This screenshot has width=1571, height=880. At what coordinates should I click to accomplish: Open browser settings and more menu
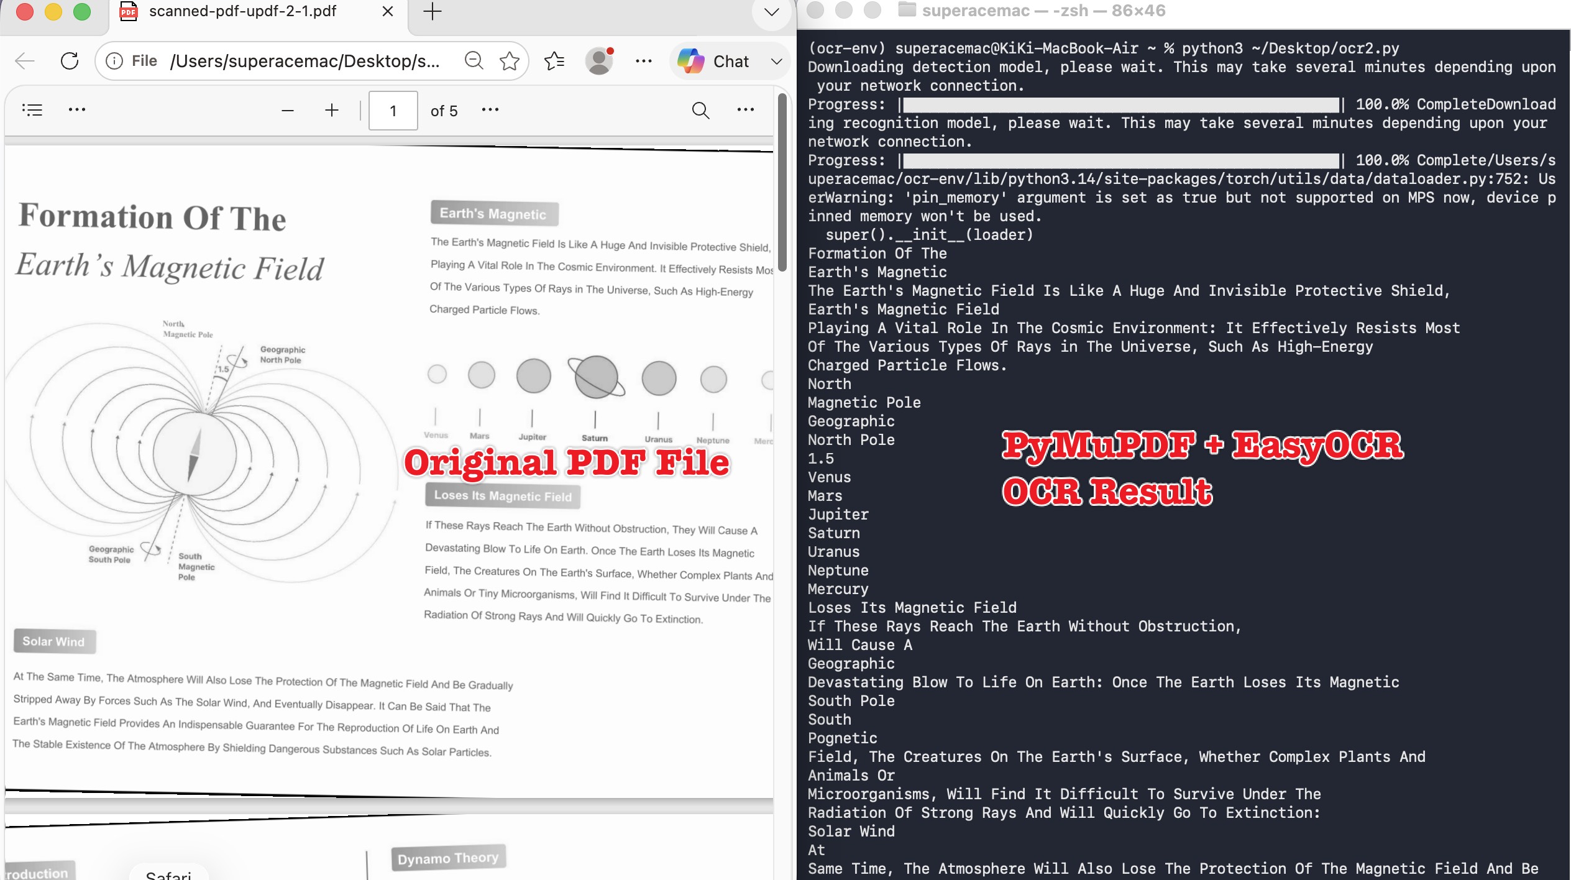coord(644,61)
